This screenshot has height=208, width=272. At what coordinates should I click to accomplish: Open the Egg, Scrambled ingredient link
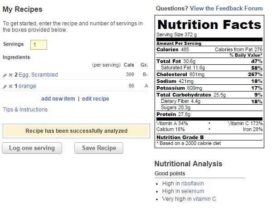pos(38,75)
